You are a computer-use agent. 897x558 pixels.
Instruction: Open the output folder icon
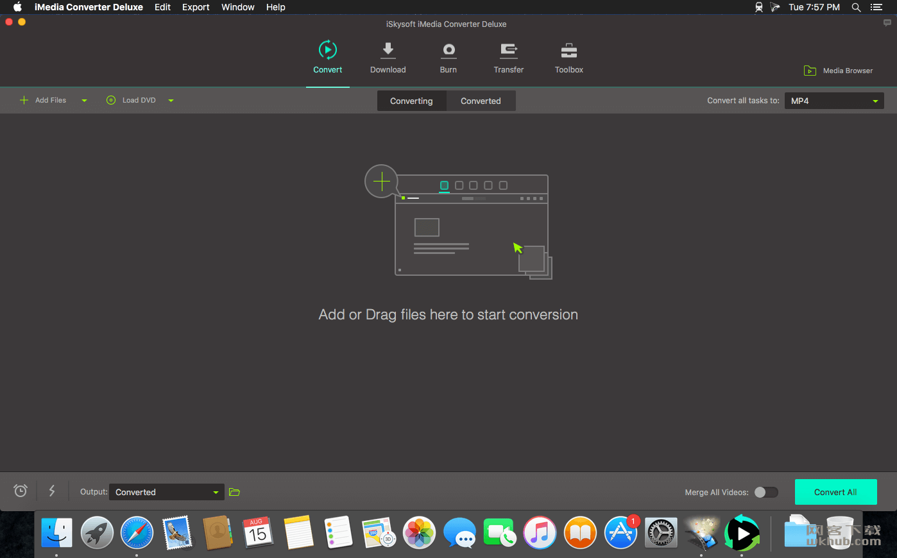pos(234,492)
